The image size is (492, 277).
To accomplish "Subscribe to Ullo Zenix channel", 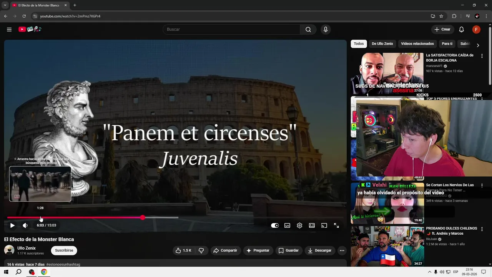I will coord(64,250).
